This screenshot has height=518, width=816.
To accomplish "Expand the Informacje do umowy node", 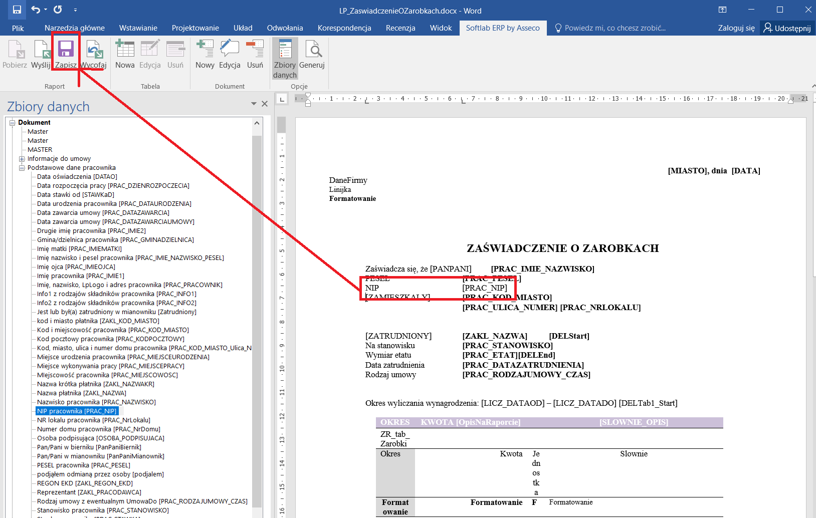I will [22, 159].
